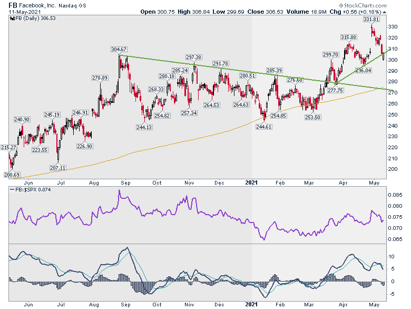Click the 331.81 peak price label
Screen dimensions: 411x309
(371, 19)
